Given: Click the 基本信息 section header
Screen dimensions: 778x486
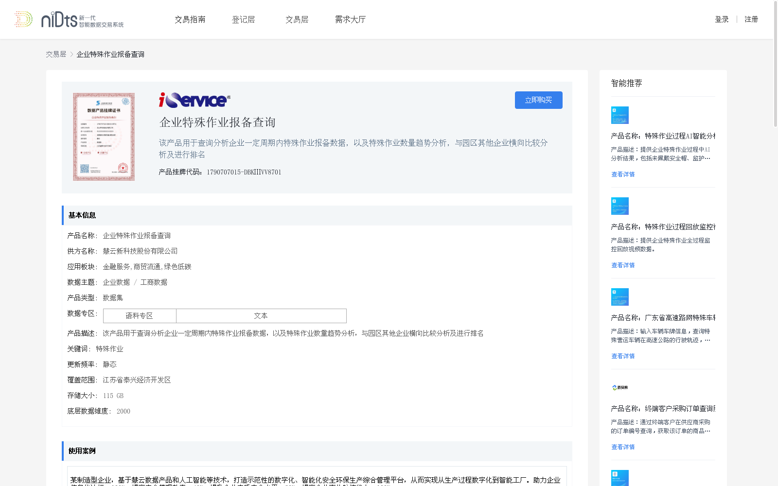Looking at the screenshot, I should [x=317, y=215].
